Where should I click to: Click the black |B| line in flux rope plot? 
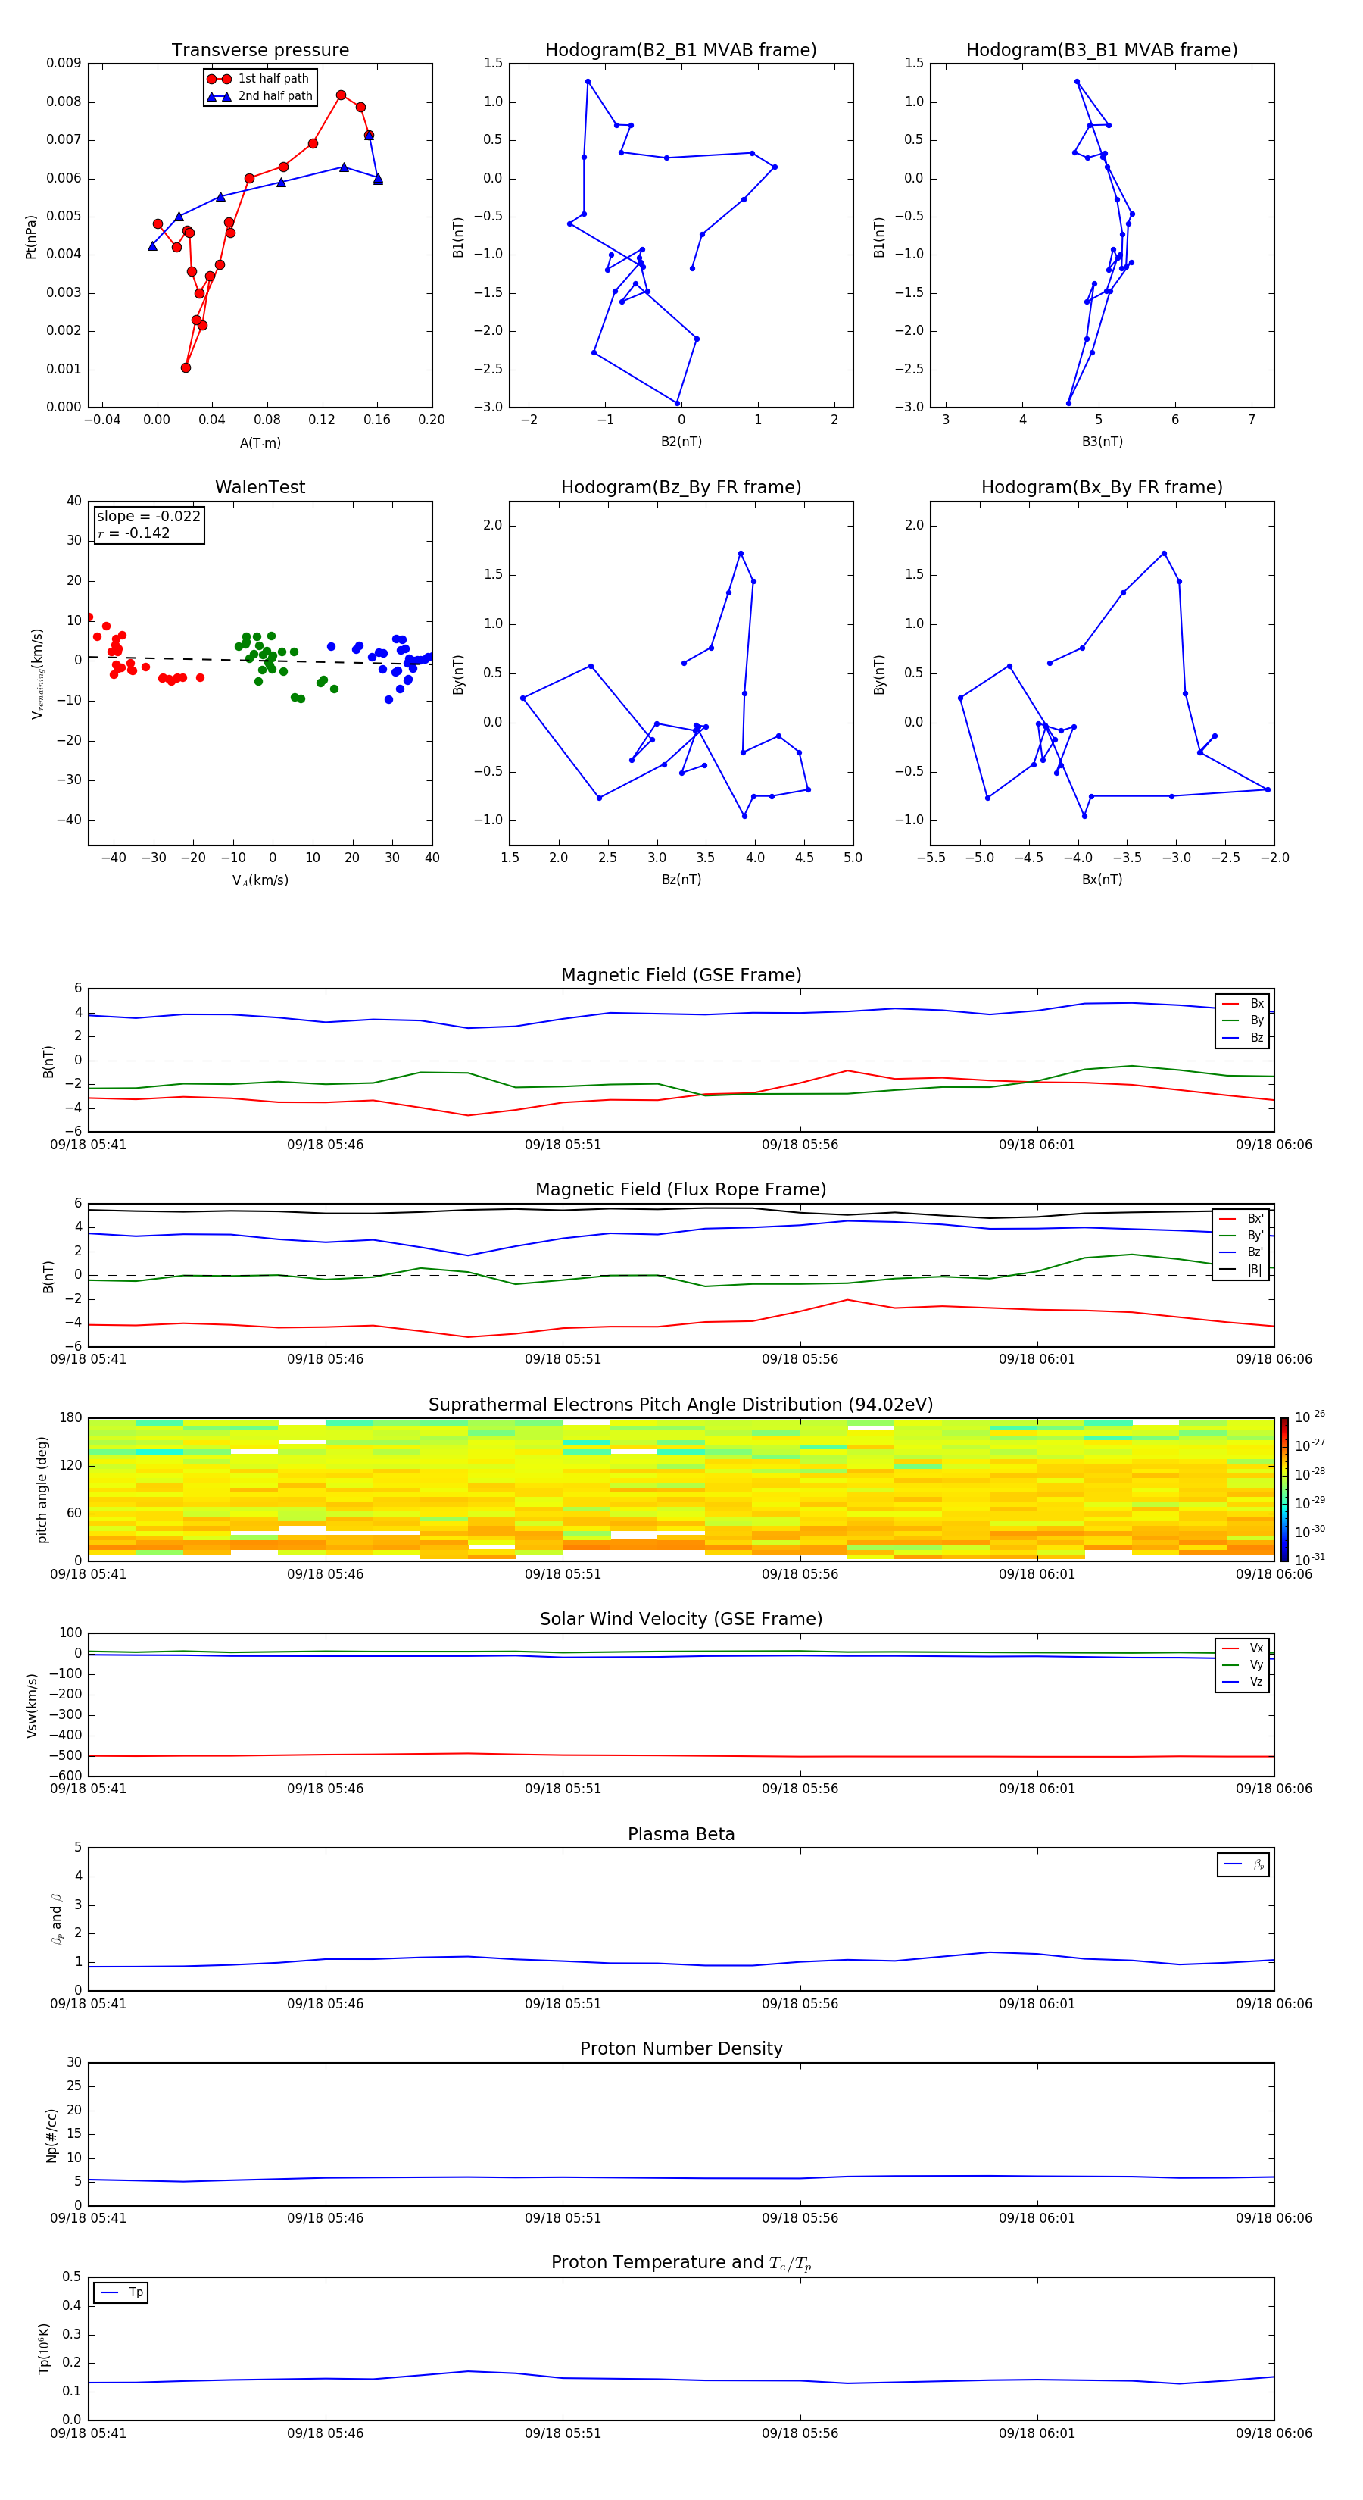(681, 1210)
